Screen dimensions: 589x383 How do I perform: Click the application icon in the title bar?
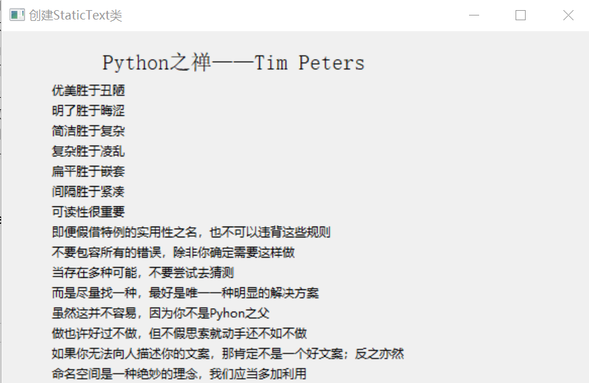pos(17,16)
